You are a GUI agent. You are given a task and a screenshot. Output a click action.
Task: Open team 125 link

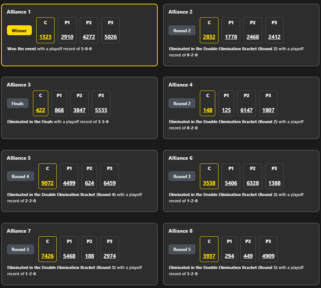(x=226, y=110)
